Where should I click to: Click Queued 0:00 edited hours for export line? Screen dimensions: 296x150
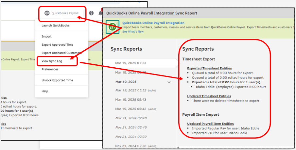[228, 77]
